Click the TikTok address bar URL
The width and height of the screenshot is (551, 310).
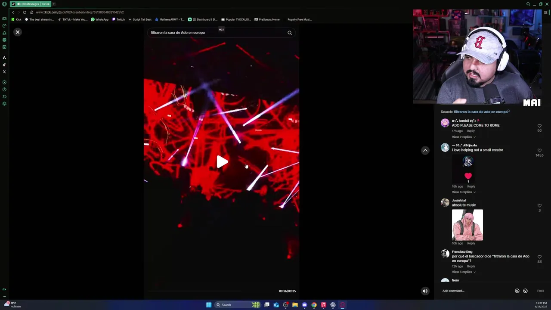pyautogui.click(x=80, y=12)
